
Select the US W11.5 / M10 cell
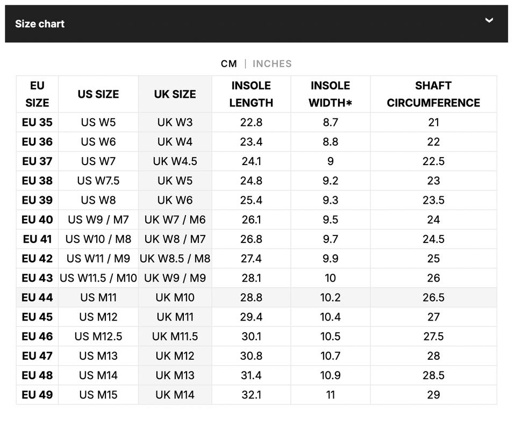tap(98, 278)
